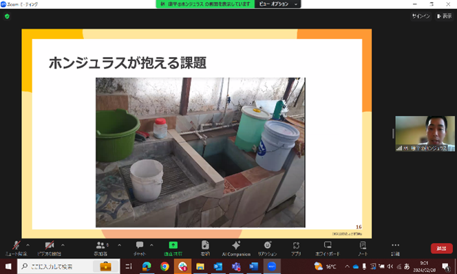Open Microsoft Word from the taskbar
The width and height of the screenshot is (457, 274).
pos(254,266)
